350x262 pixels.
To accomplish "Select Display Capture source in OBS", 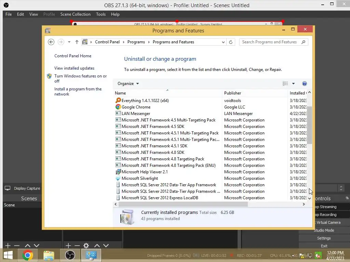I will [x=22, y=188].
